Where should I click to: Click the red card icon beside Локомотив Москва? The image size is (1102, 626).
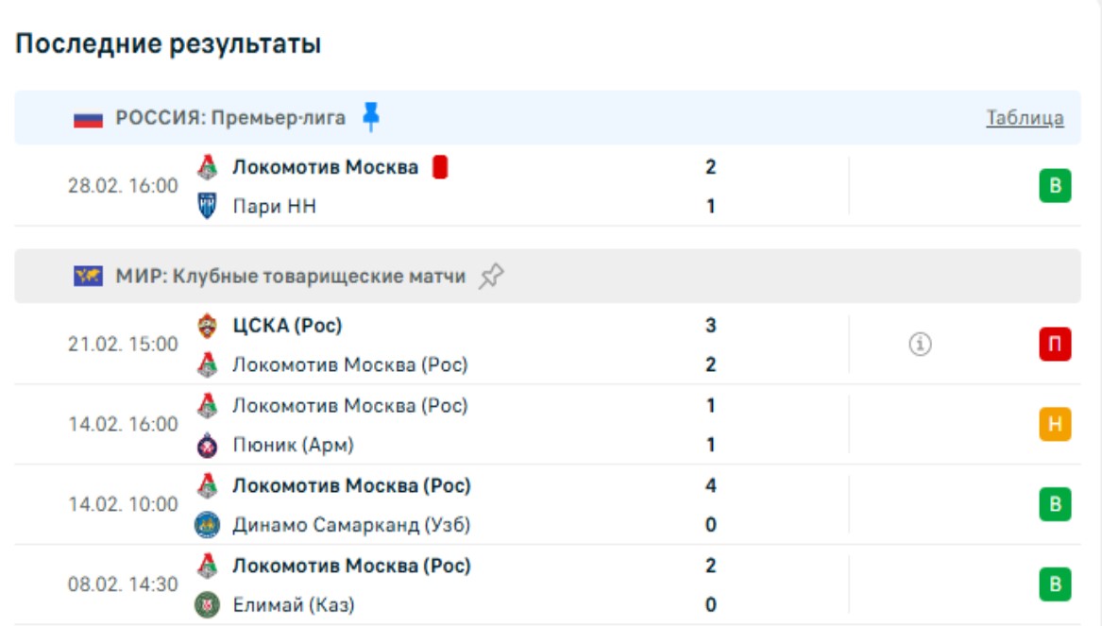439,168
